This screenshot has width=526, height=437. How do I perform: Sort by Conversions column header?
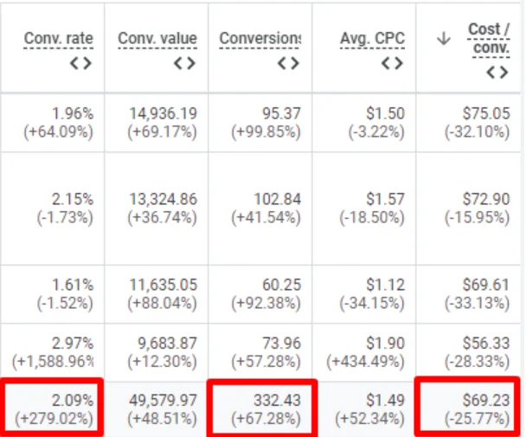[260, 39]
